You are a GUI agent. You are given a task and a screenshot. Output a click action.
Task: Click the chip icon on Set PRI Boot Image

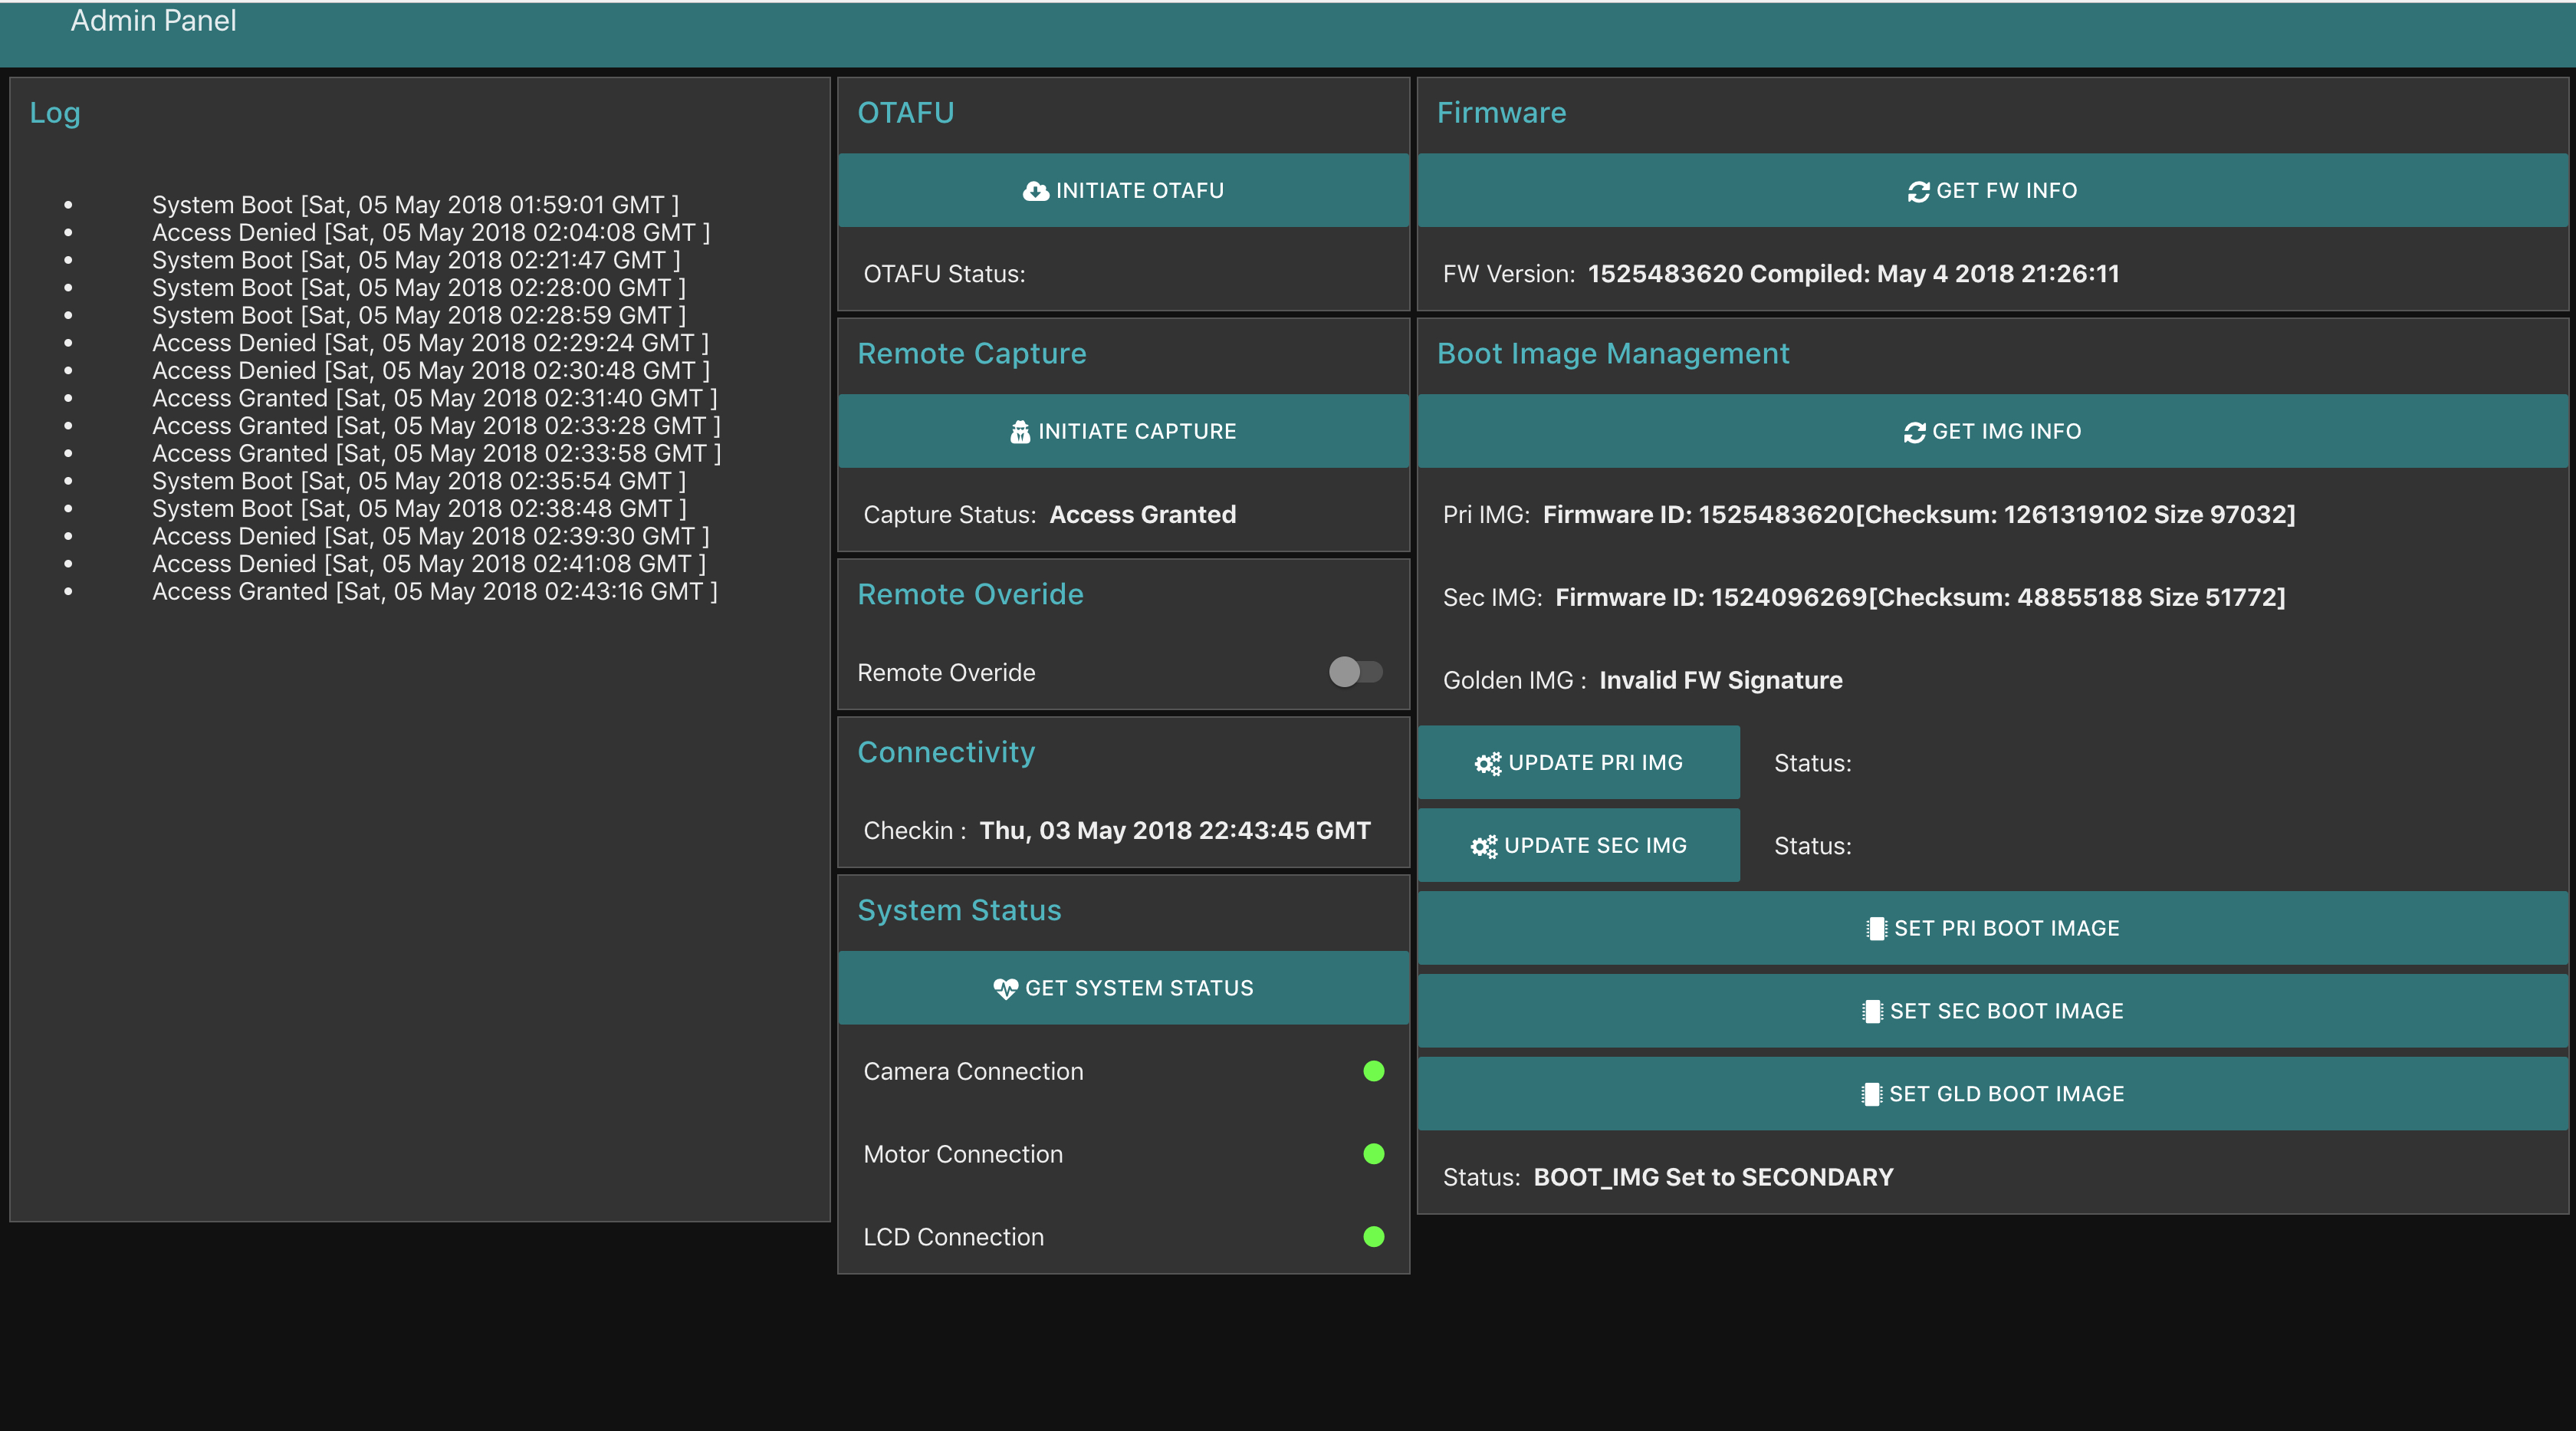[1876, 929]
